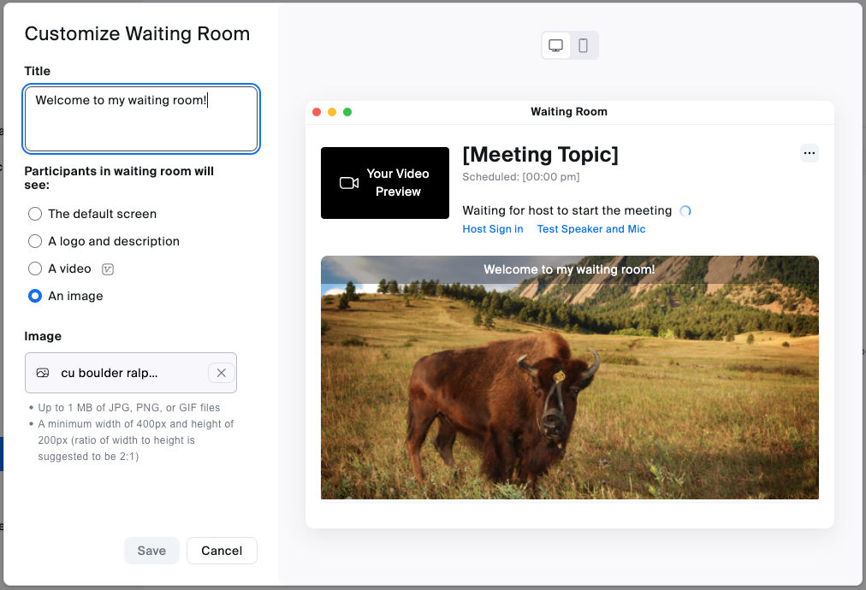The width and height of the screenshot is (866, 590).
Task: Click the Save button
Action: click(151, 551)
